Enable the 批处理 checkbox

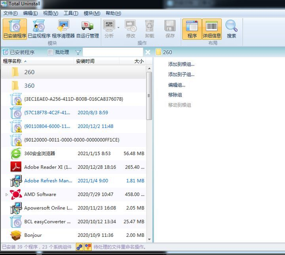click(x=50, y=52)
